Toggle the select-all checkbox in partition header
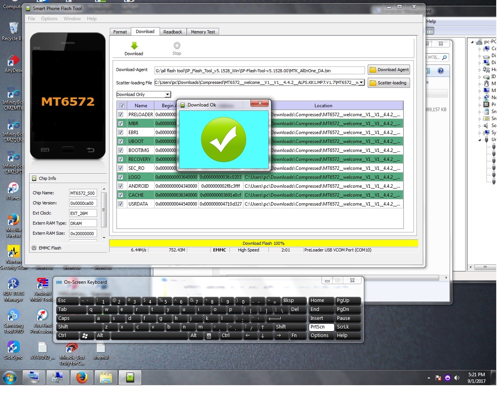The height and width of the screenshot is (398, 497). click(x=122, y=105)
